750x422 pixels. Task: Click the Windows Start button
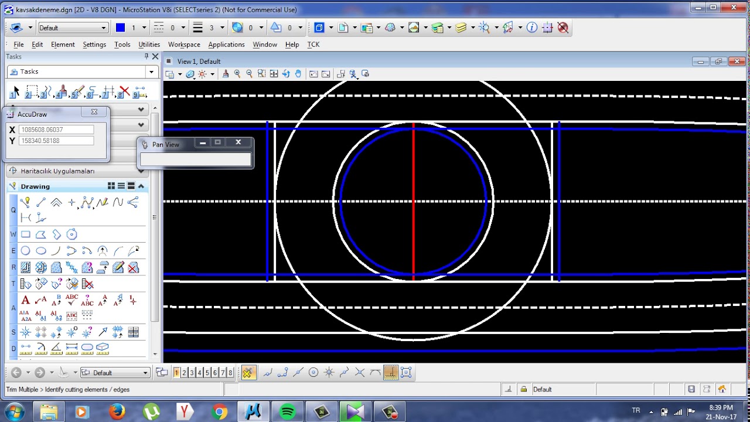tap(14, 411)
